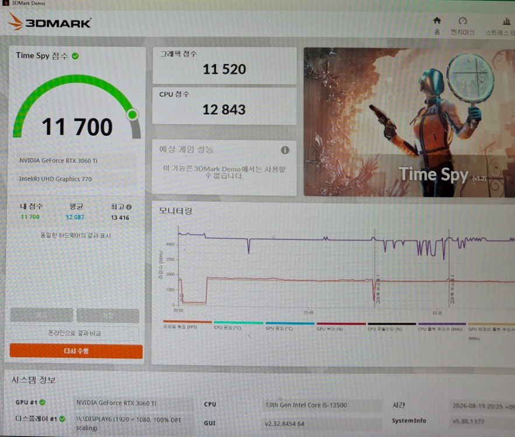Toggle GPU 온도 (°C) legend swatch

pyautogui.click(x=290, y=323)
